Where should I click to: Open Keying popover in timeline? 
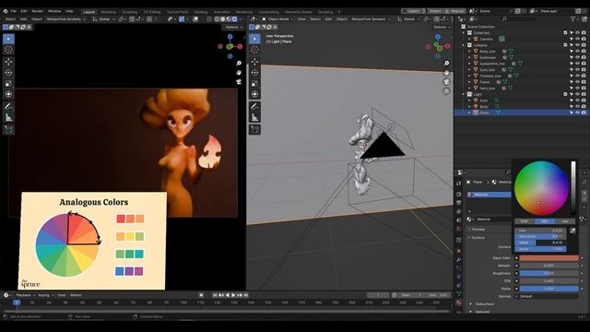(45, 295)
